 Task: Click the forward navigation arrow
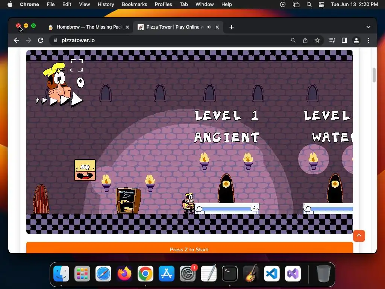29,40
